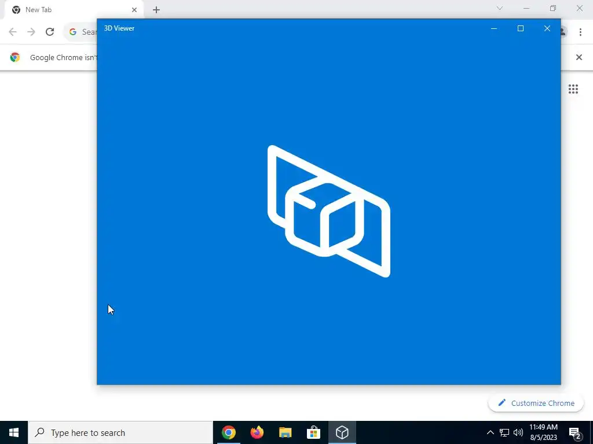This screenshot has height=444, width=593.
Task: Open the notification action center
Action: 575,432
